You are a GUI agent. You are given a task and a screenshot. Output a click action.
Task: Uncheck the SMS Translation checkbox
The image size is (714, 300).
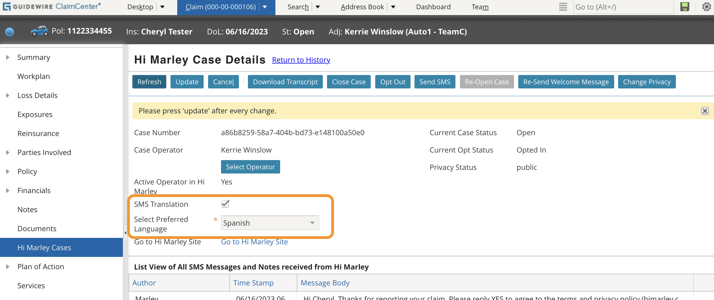[225, 204]
